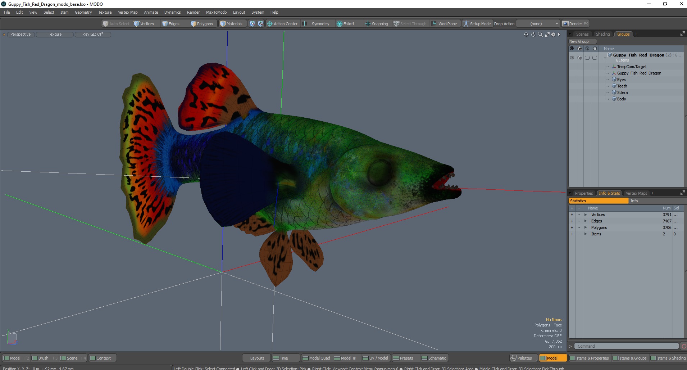Toggle visibility eye of Guppy_Fish_Red_Dragon group

572,58
